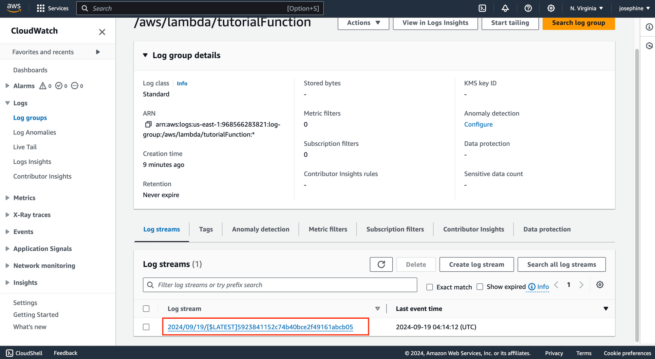
Task: Focus the top Search bar
Action: (x=200, y=8)
